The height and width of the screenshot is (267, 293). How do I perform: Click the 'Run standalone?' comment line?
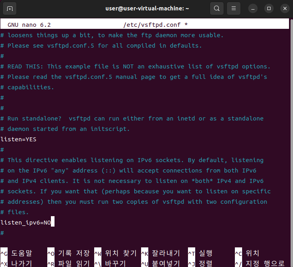132,118
